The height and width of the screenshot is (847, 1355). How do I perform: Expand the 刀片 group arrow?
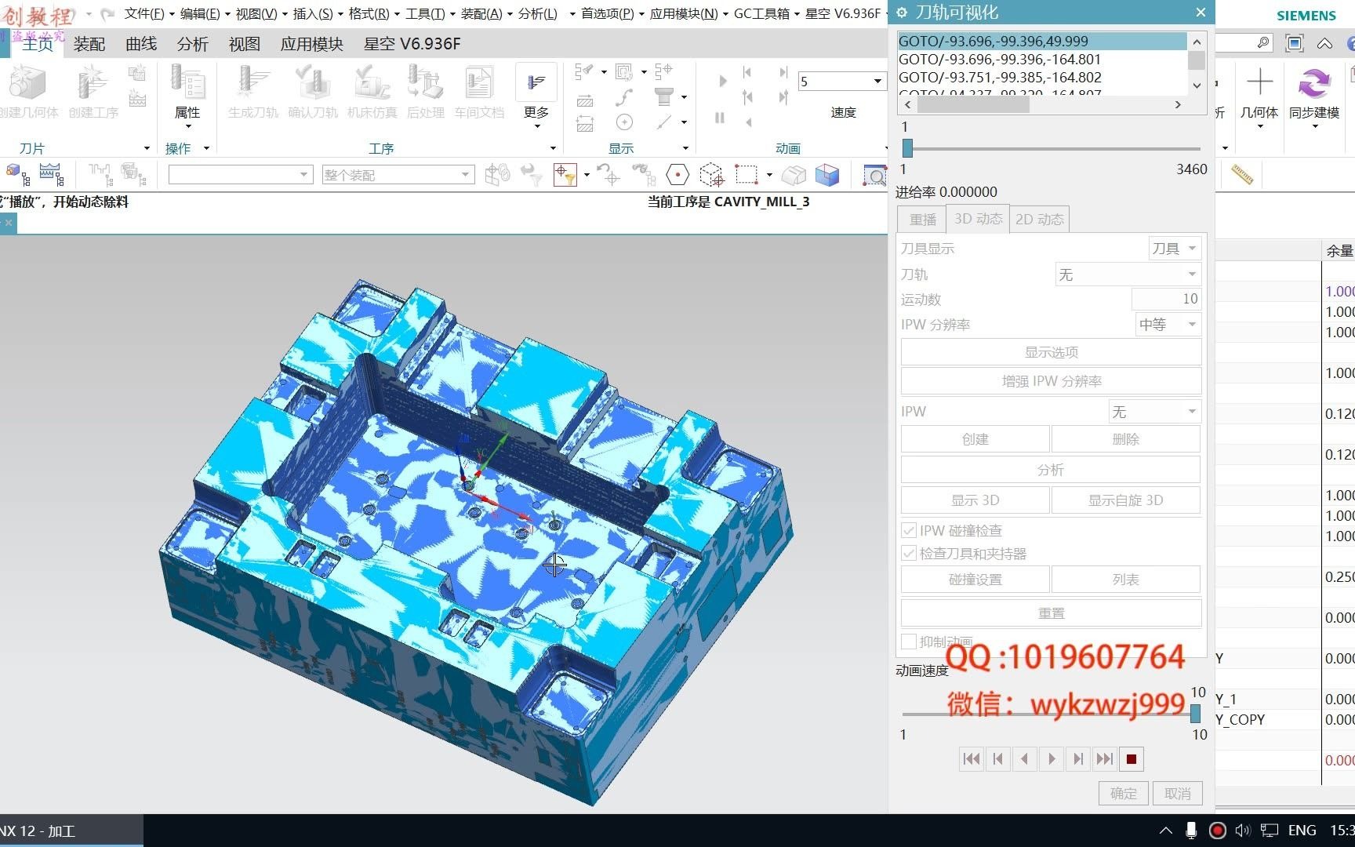147,148
